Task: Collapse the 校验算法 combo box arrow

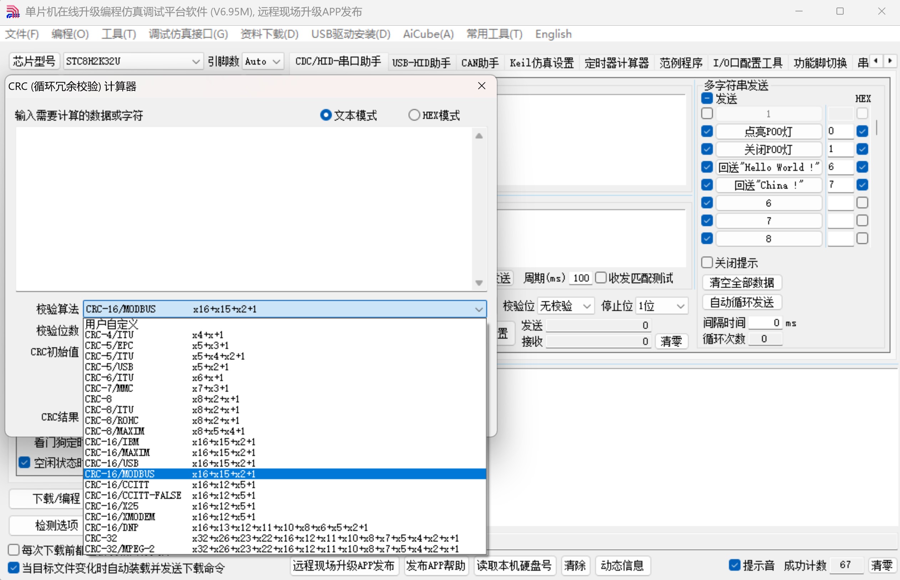Action: (479, 309)
